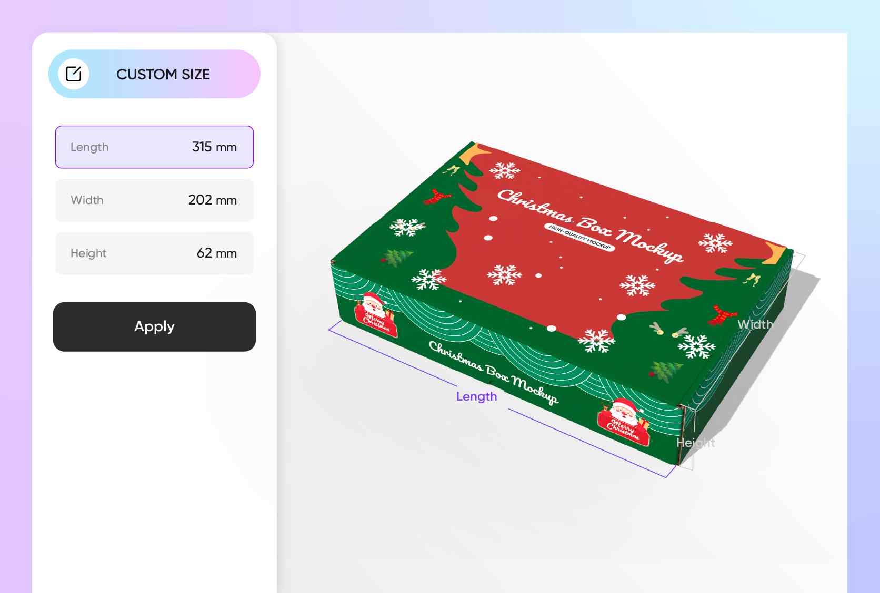Select the Height input field
Viewport: 880px width, 593px height.
click(x=154, y=253)
